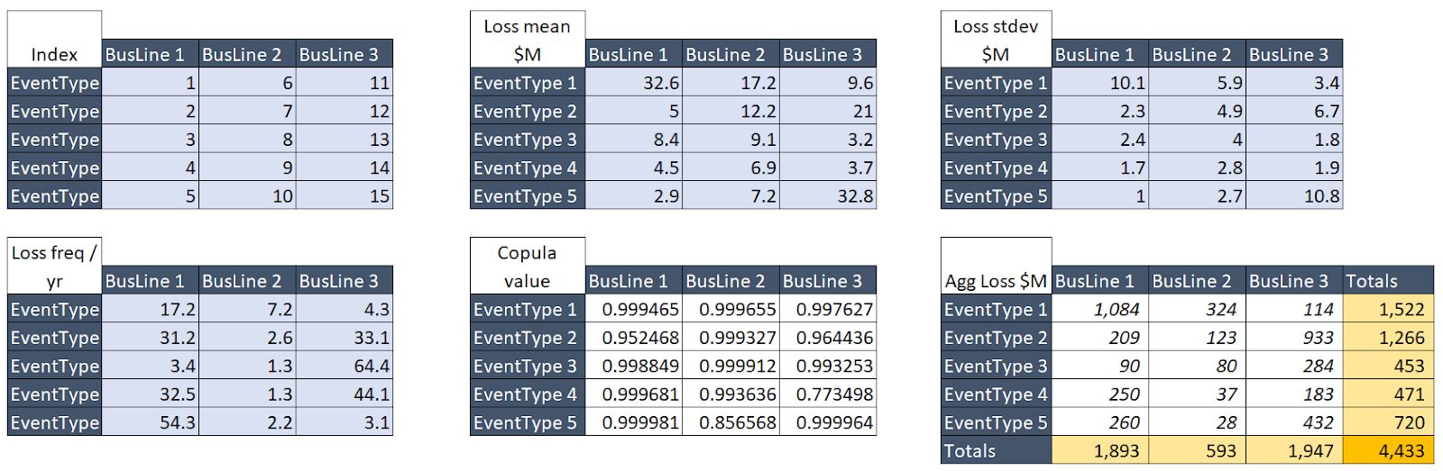The image size is (1443, 471).
Task: Select the aggregate loss value 933
Action: 1294,338
